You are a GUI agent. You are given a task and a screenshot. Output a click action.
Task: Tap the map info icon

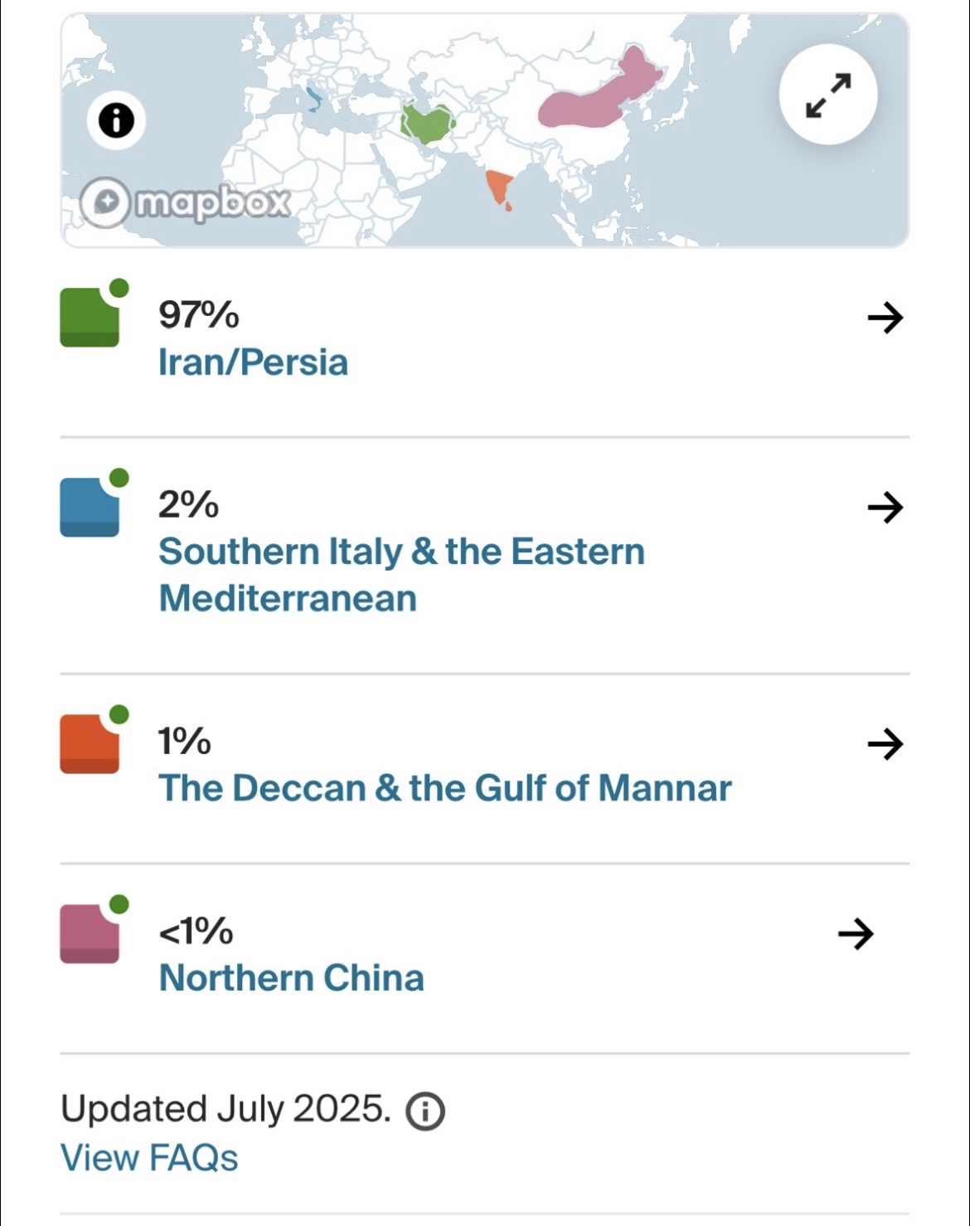[x=116, y=120]
